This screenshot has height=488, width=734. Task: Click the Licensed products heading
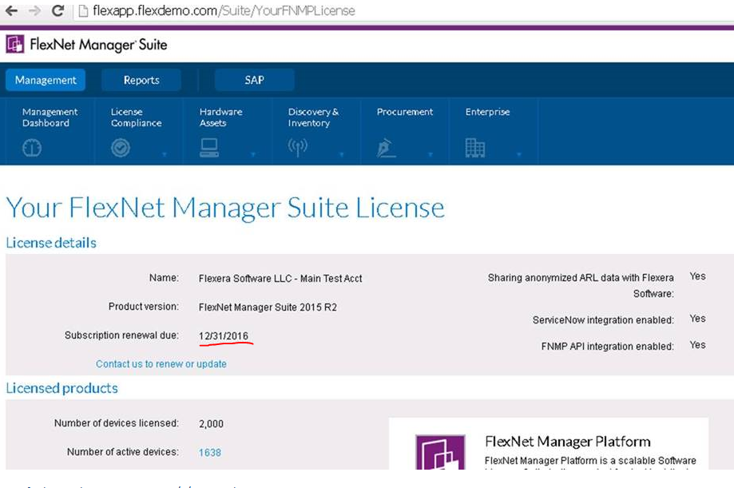(61, 388)
